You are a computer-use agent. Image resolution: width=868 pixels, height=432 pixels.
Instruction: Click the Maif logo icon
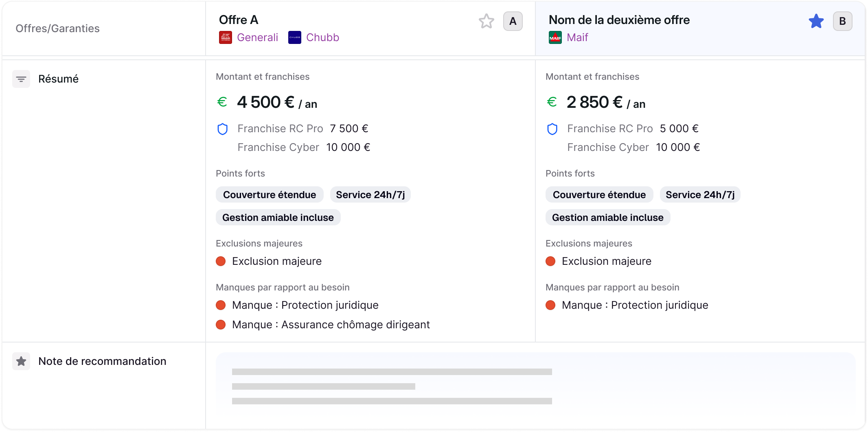[555, 37]
